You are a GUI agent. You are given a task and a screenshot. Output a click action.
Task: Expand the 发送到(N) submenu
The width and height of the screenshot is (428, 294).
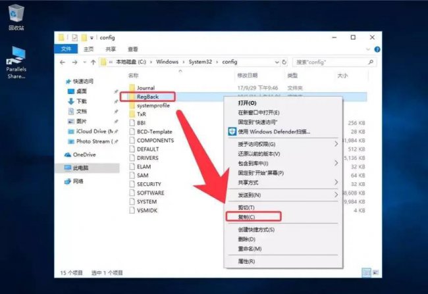click(x=336, y=195)
